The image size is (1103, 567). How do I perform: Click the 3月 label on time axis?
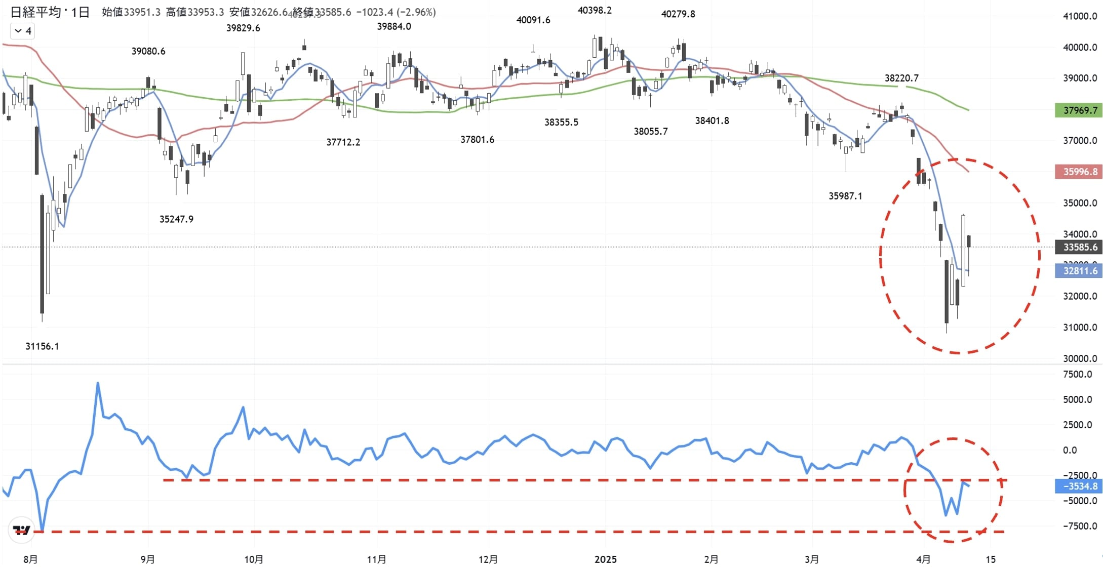pyautogui.click(x=812, y=559)
